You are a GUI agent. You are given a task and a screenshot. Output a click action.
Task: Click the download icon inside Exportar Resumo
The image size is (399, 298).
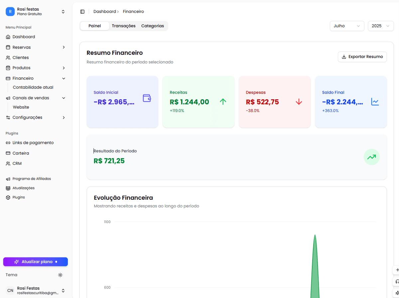coord(343,56)
